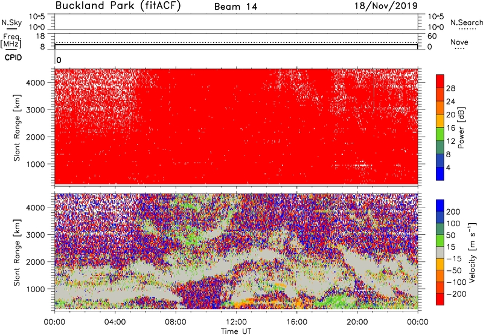Click the Nave axis tick '60'
This screenshot has width=483, height=335.
(432, 36)
